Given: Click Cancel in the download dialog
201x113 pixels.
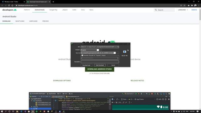Looking at the screenshot, I should pyautogui.click(x=113, y=65).
